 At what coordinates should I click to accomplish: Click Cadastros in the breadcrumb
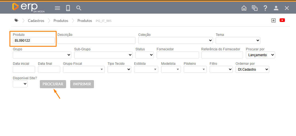[x=36, y=21]
